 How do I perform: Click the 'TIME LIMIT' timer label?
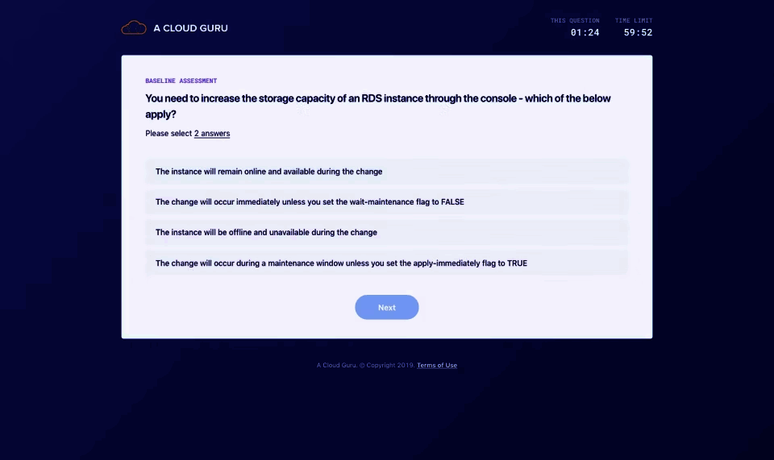pos(634,21)
